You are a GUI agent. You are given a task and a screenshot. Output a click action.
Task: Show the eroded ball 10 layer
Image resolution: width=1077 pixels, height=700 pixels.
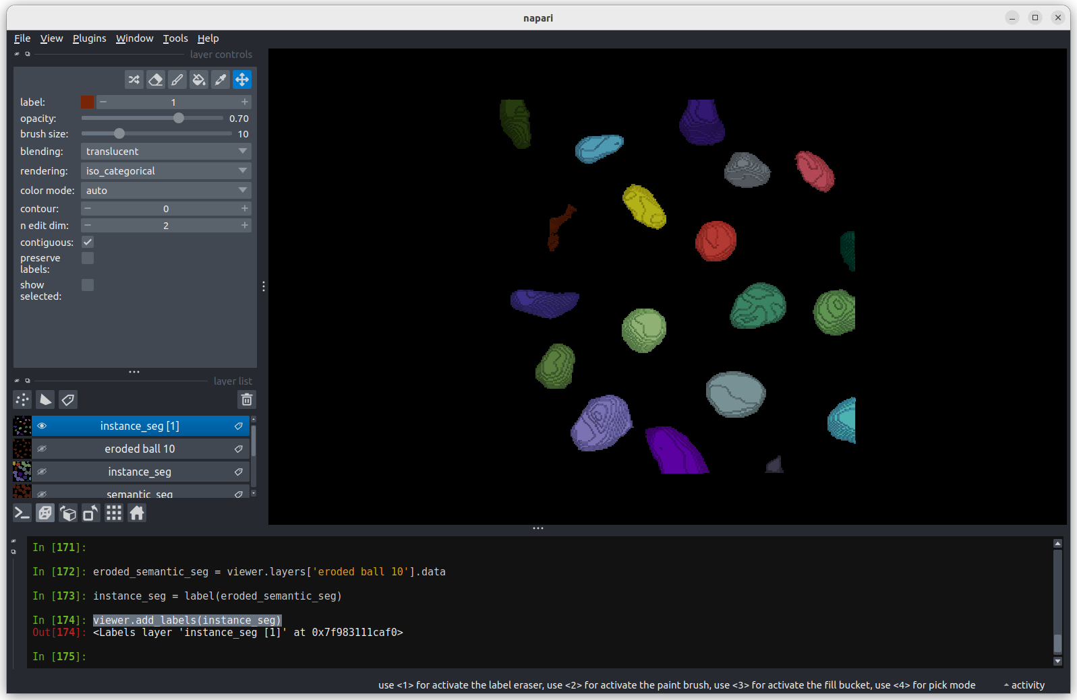pos(42,449)
